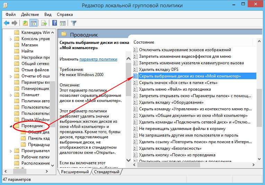Expand the 'Консоль управления' tree node

(11, 39)
